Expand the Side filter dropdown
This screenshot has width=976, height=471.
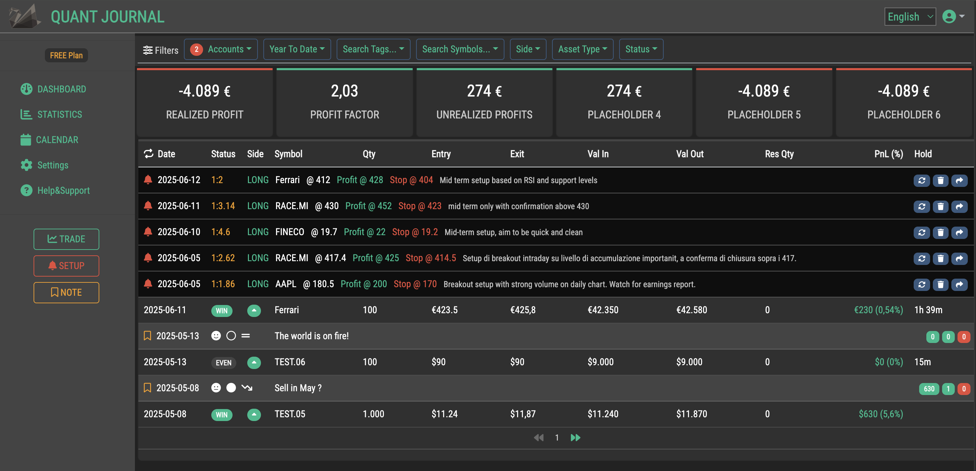tap(528, 49)
